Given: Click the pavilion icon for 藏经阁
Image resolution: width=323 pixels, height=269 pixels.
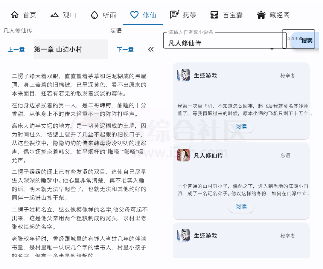Looking at the screenshot, I should (261, 15).
